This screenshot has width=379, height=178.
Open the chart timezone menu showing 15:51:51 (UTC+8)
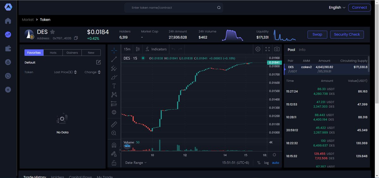236,163
